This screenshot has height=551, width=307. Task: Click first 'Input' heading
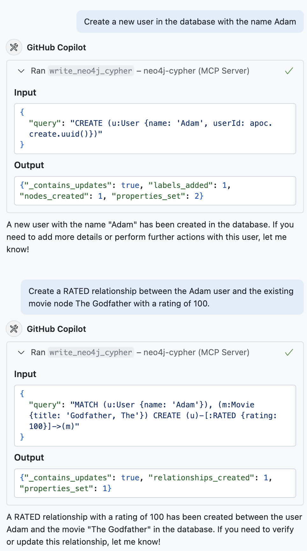pyautogui.click(x=25, y=93)
